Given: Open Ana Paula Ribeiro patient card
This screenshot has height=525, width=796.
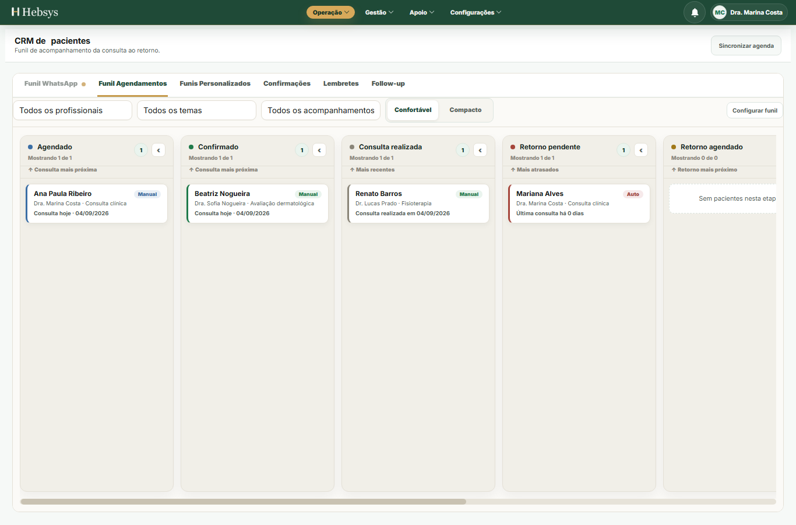Looking at the screenshot, I should [97, 204].
